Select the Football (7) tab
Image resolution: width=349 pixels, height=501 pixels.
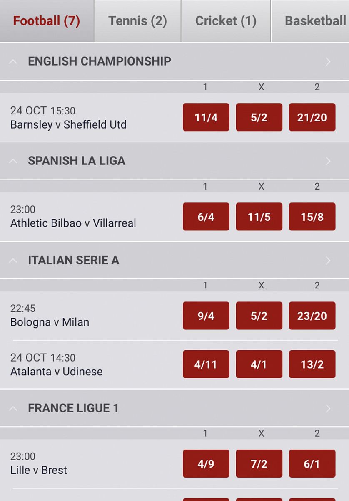click(46, 21)
